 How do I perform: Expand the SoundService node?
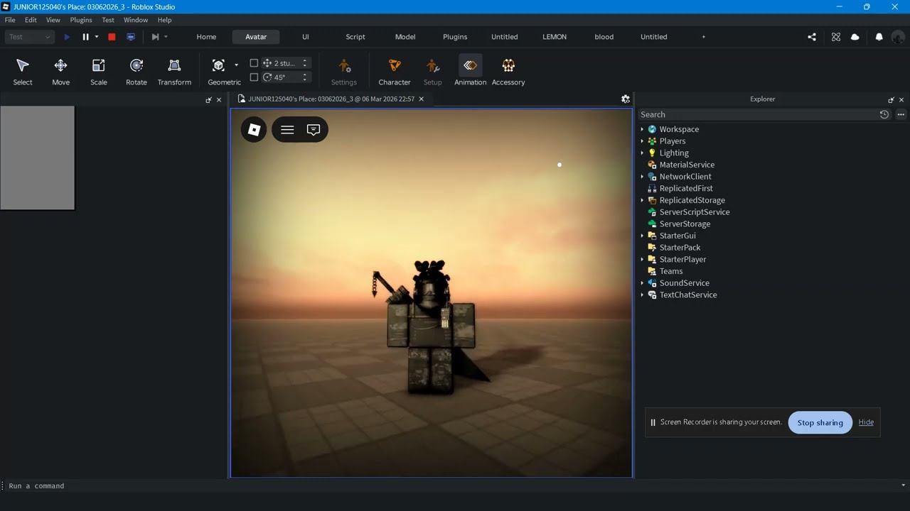[642, 283]
